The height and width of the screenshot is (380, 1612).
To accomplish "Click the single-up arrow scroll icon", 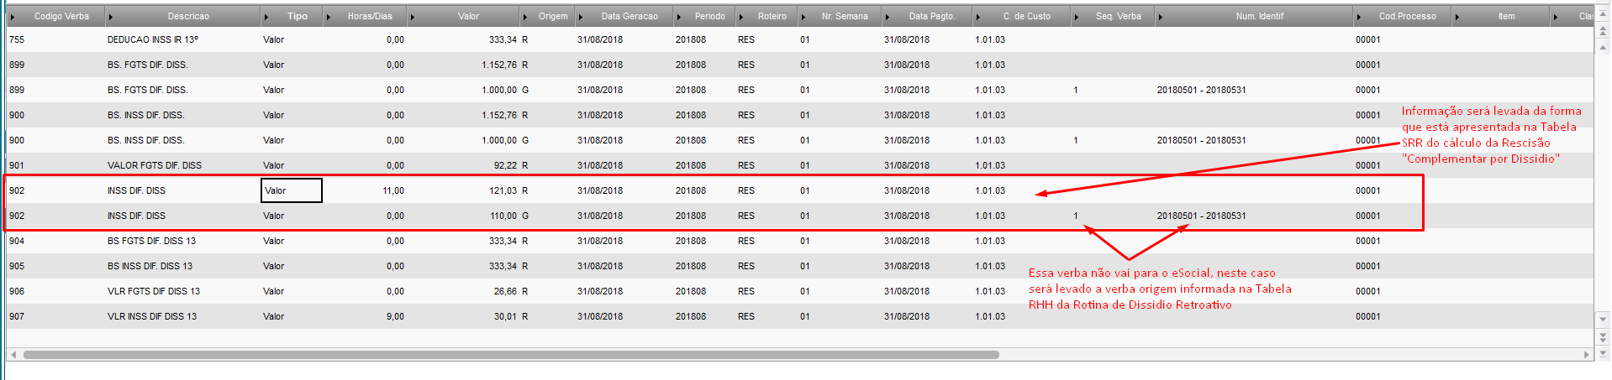I will coord(1603,47).
